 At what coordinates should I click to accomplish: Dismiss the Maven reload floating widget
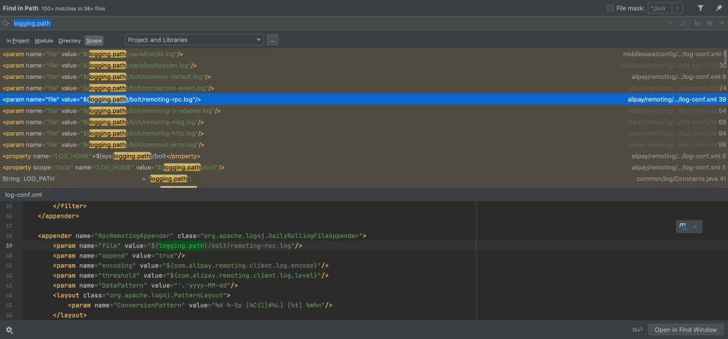[x=695, y=226]
